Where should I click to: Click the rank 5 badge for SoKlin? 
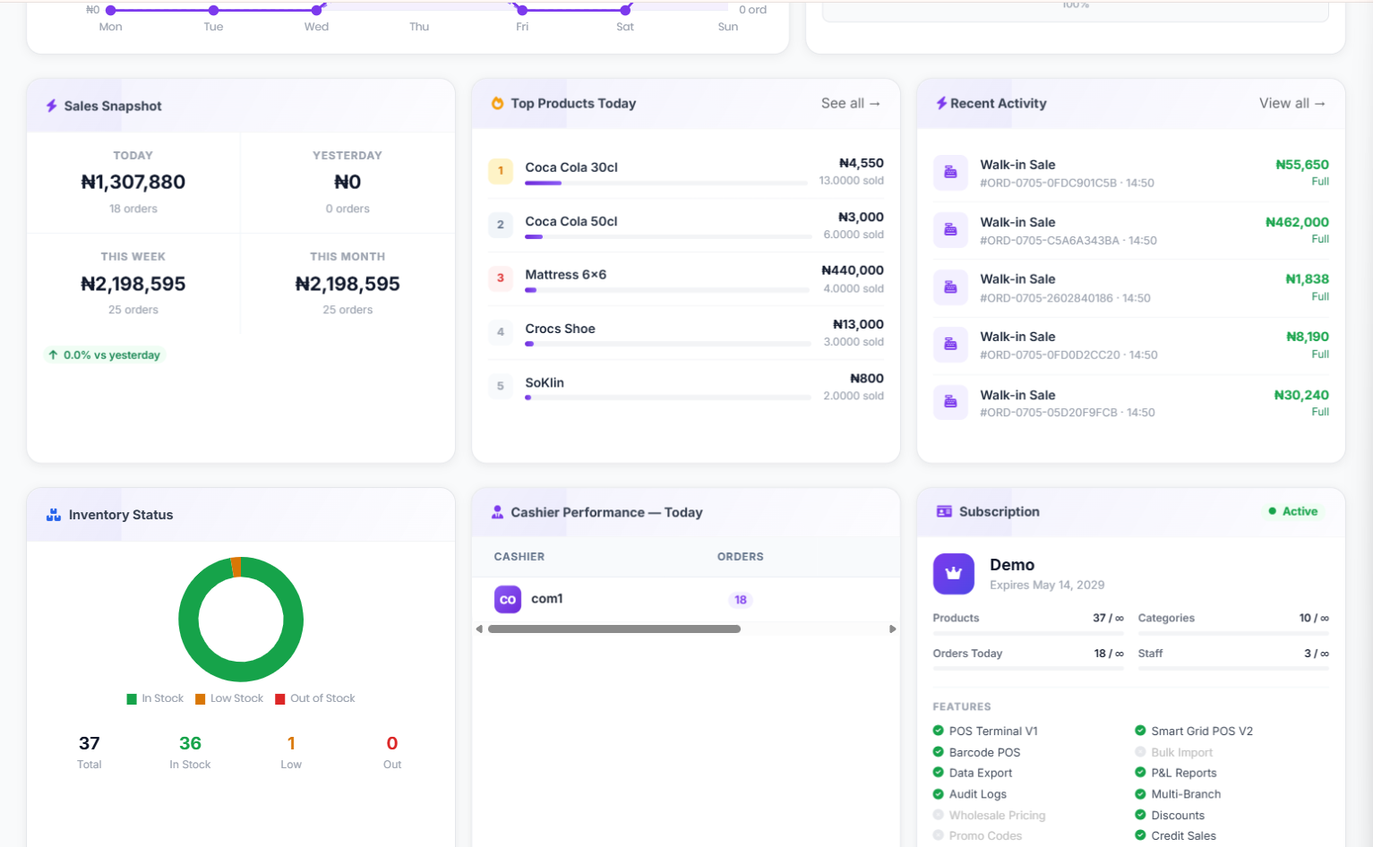(x=501, y=386)
